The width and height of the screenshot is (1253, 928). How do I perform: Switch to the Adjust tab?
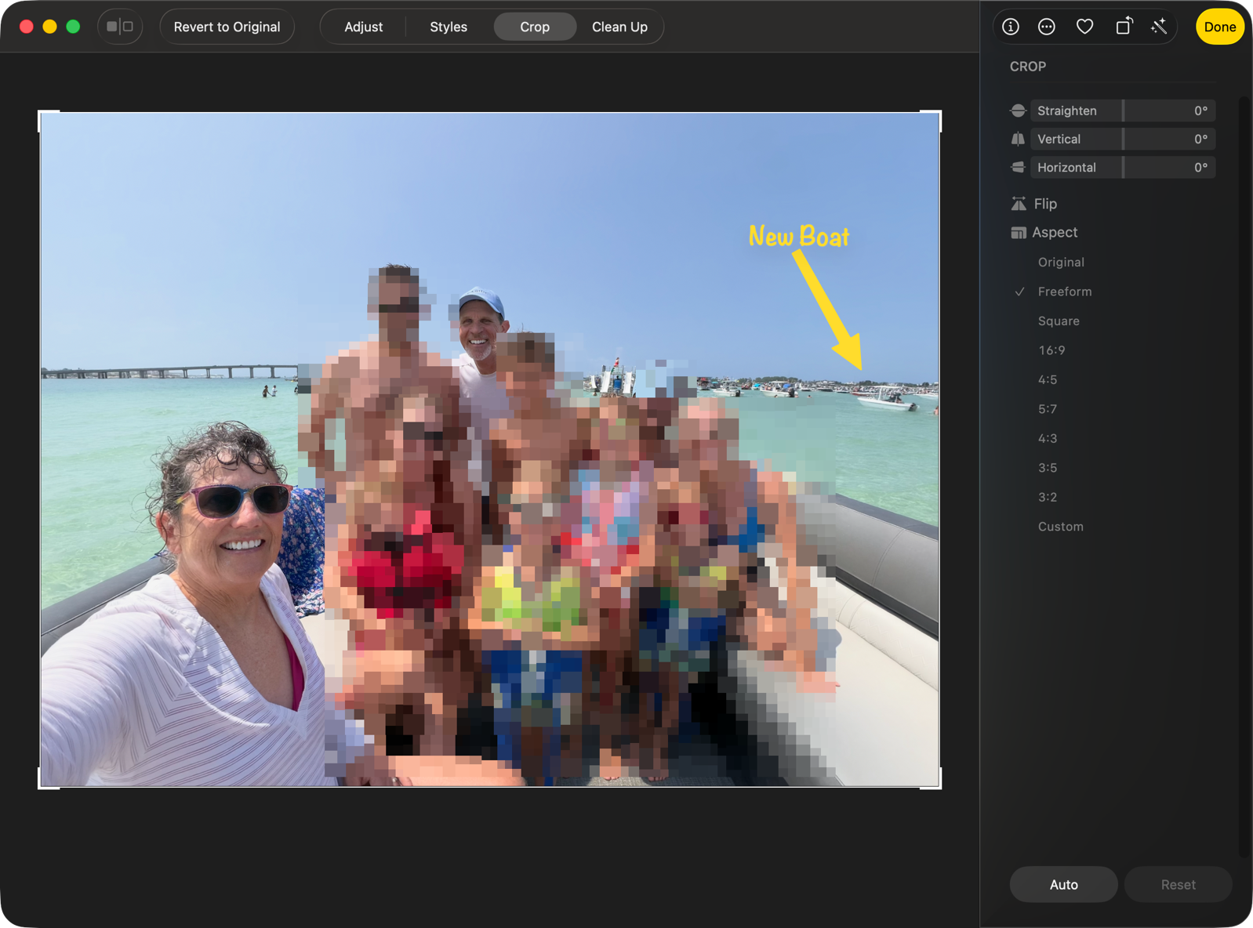point(364,27)
